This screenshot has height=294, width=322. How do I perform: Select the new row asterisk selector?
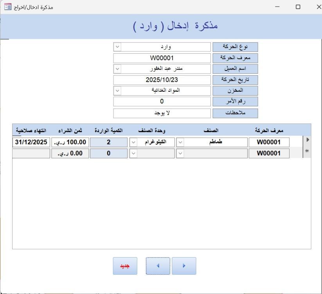(x=307, y=153)
